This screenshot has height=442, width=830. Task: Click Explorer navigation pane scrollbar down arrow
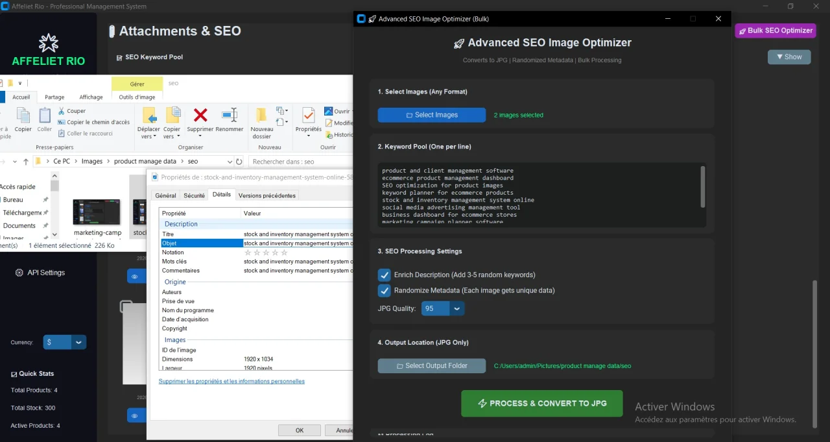(x=54, y=234)
